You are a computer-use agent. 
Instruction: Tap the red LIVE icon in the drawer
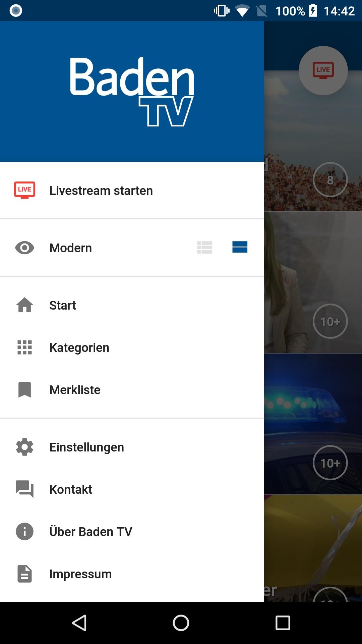click(24, 190)
